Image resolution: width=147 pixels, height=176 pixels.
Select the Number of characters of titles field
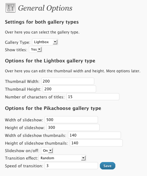click(93, 97)
